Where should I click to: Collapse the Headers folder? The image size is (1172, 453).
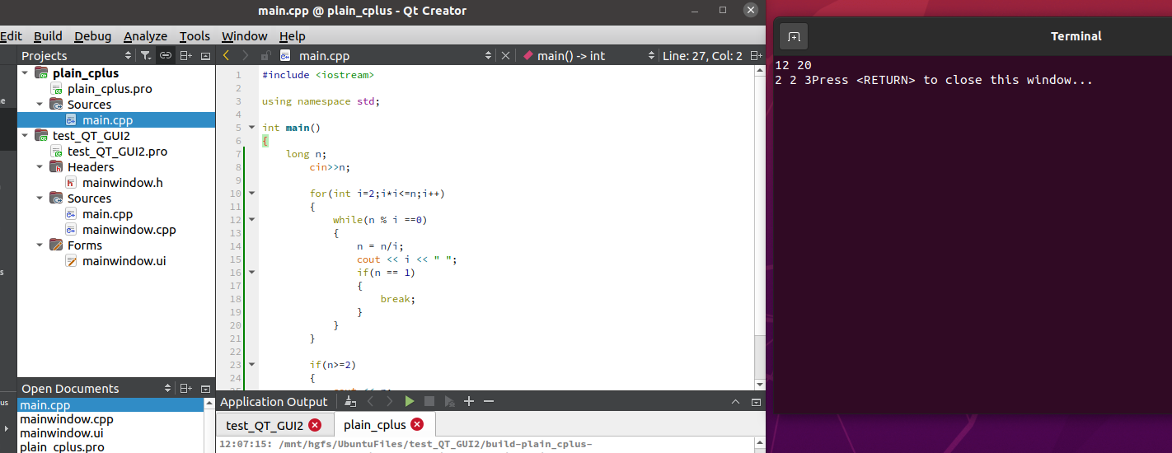[40, 167]
